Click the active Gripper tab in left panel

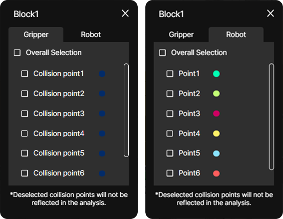pyautogui.click(x=36, y=34)
